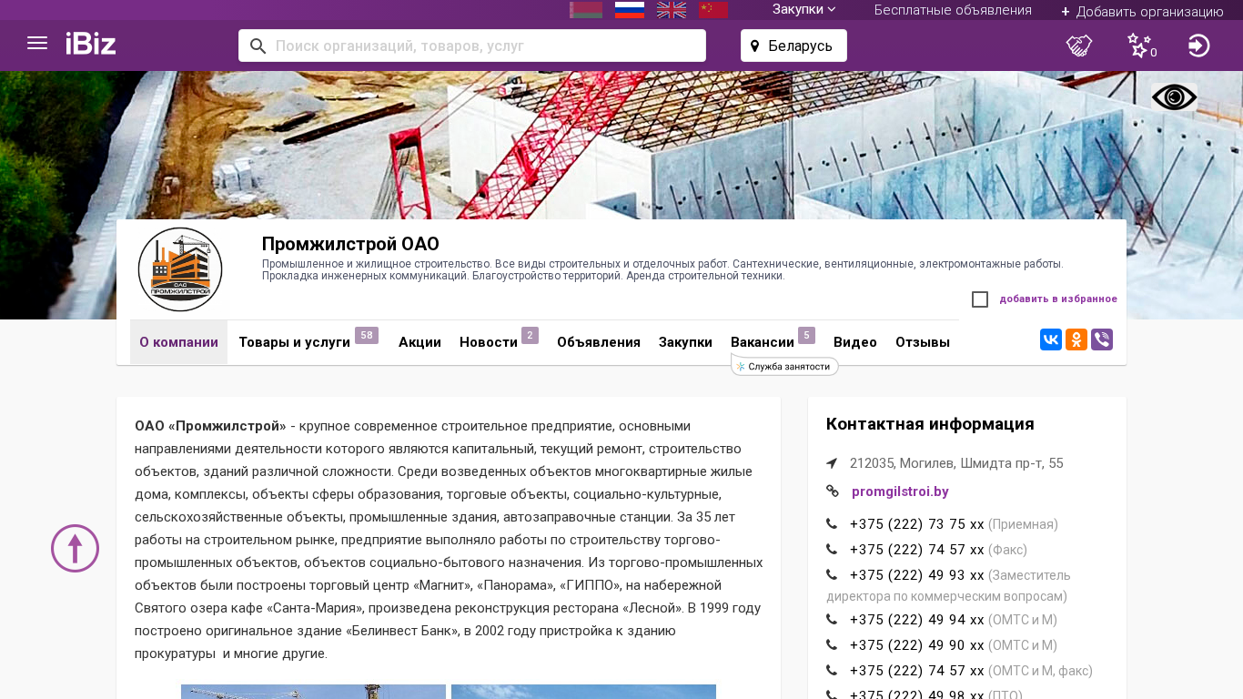Click the Служба занятости badge

click(x=784, y=366)
